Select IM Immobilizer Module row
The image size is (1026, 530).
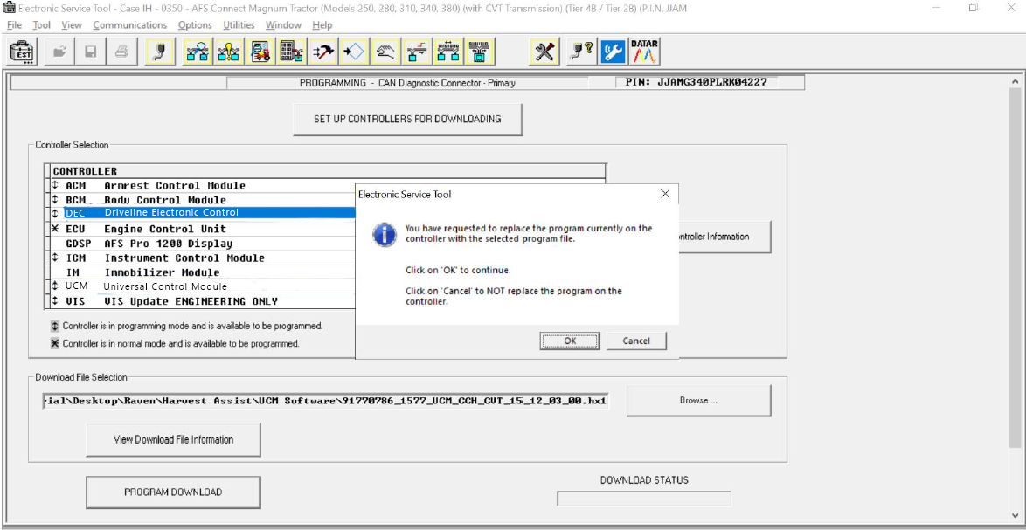203,272
